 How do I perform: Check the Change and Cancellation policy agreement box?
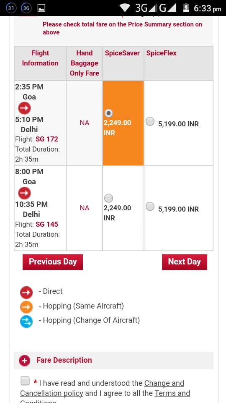point(25,381)
